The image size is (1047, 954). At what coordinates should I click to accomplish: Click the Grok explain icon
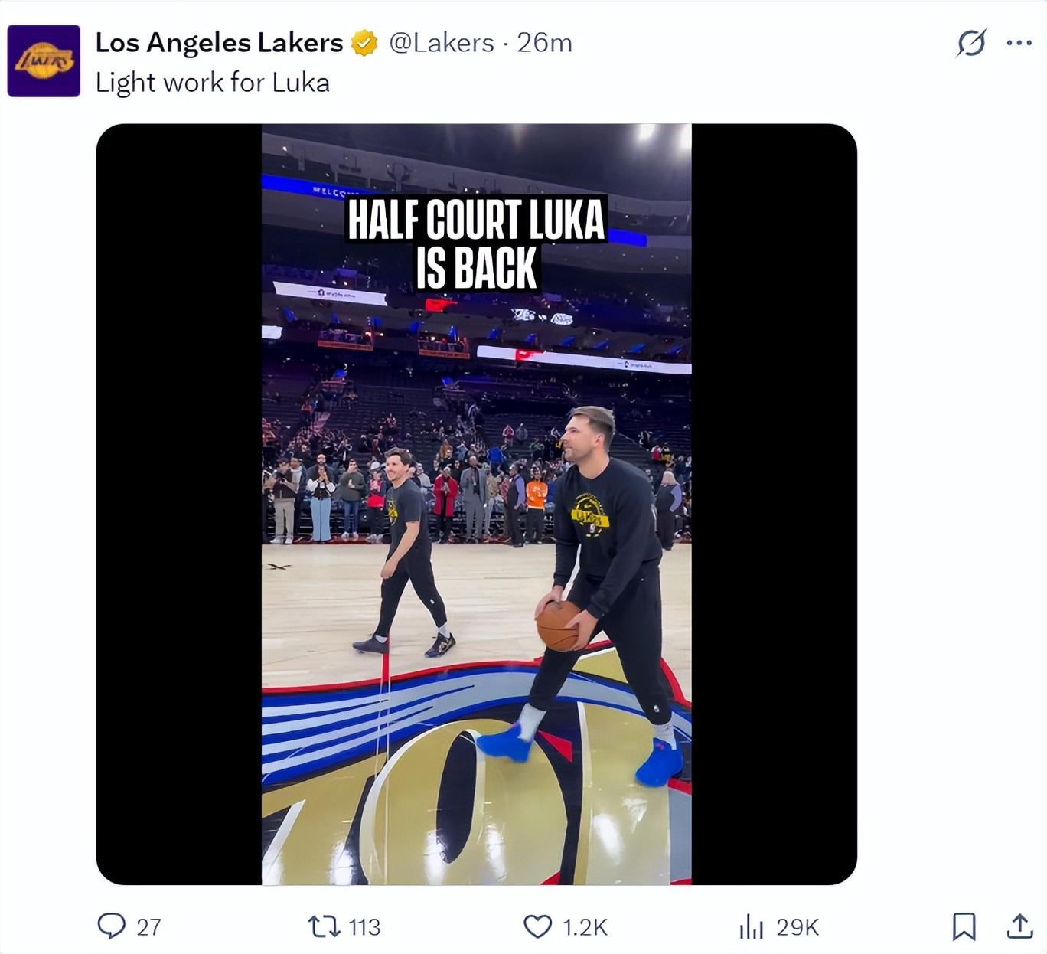pyautogui.click(x=970, y=43)
